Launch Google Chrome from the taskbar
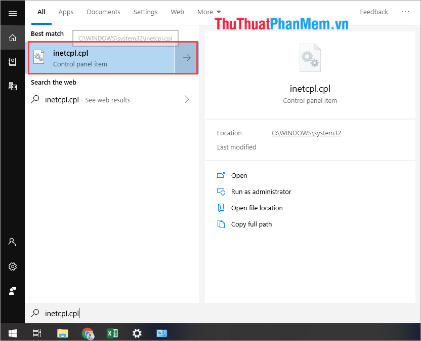 [88, 333]
